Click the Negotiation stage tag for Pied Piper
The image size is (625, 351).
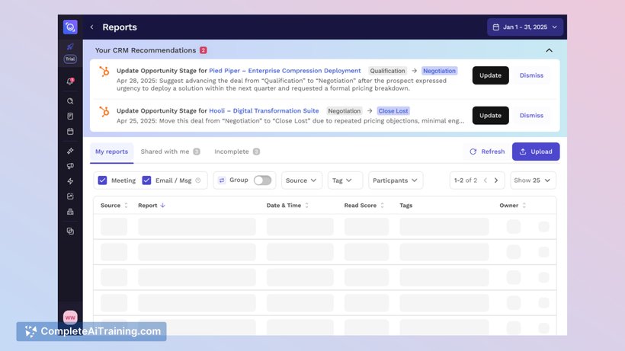pos(439,71)
